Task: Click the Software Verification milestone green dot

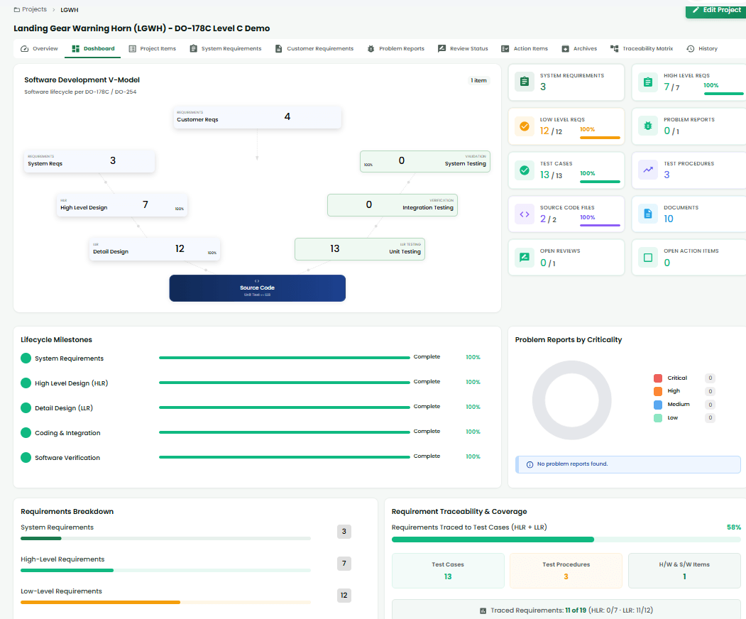Action: pos(26,457)
